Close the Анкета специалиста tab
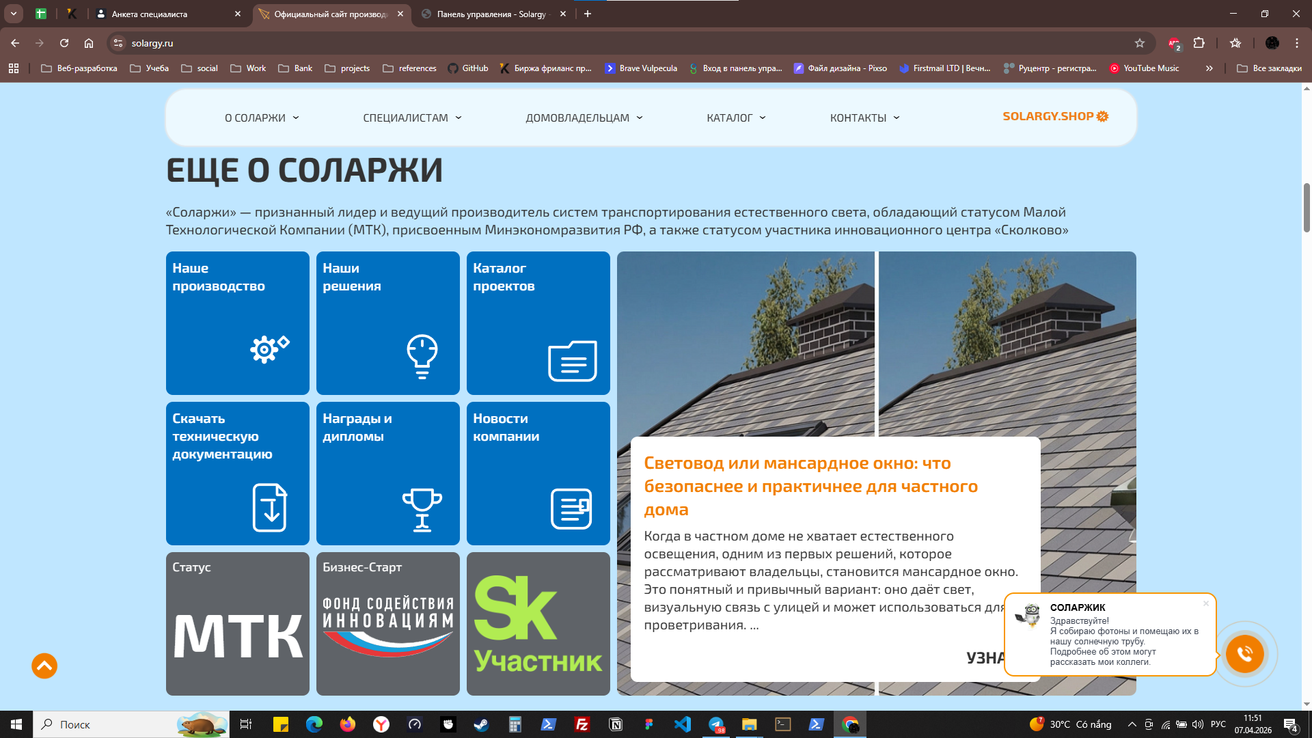 click(238, 14)
